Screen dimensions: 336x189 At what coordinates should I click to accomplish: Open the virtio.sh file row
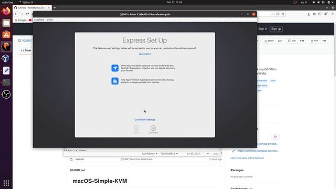point(146,159)
